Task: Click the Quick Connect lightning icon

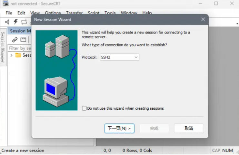Action: click(x=15, y=22)
